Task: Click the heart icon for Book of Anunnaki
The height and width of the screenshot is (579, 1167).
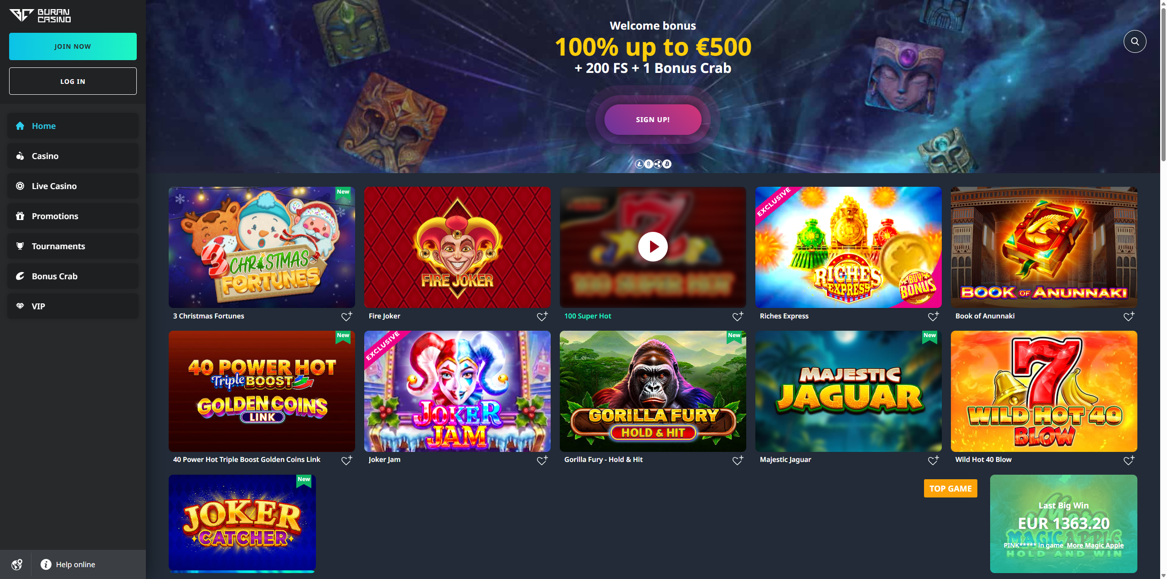Action: tap(1129, 316)
